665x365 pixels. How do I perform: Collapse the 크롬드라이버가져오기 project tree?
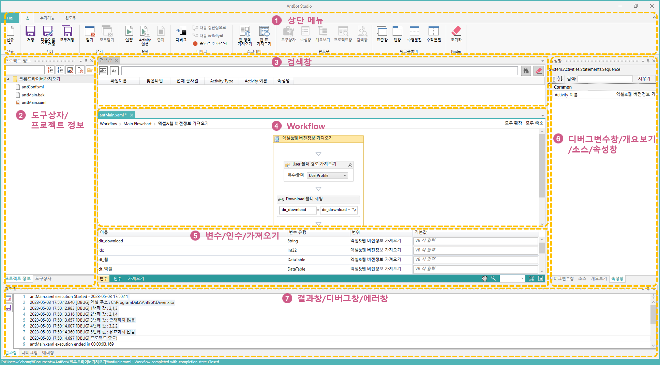[7, 79]
